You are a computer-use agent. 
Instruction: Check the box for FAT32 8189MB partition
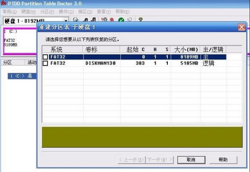point(45,57)
